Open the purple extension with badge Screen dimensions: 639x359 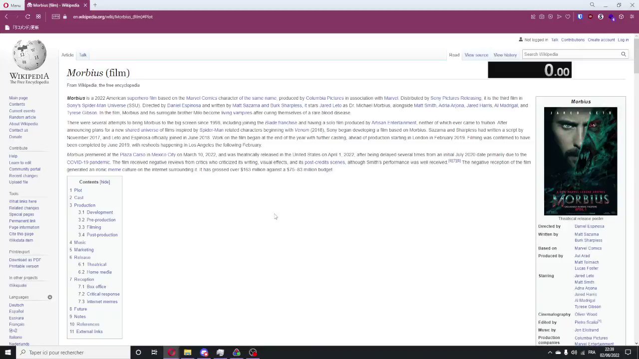pos(611,16)
